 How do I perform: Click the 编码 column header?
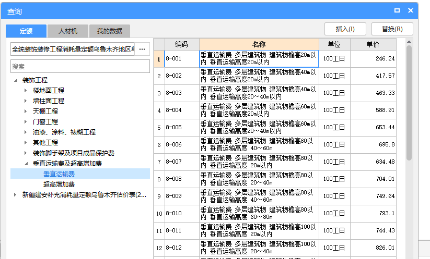(x=182, y=44)
